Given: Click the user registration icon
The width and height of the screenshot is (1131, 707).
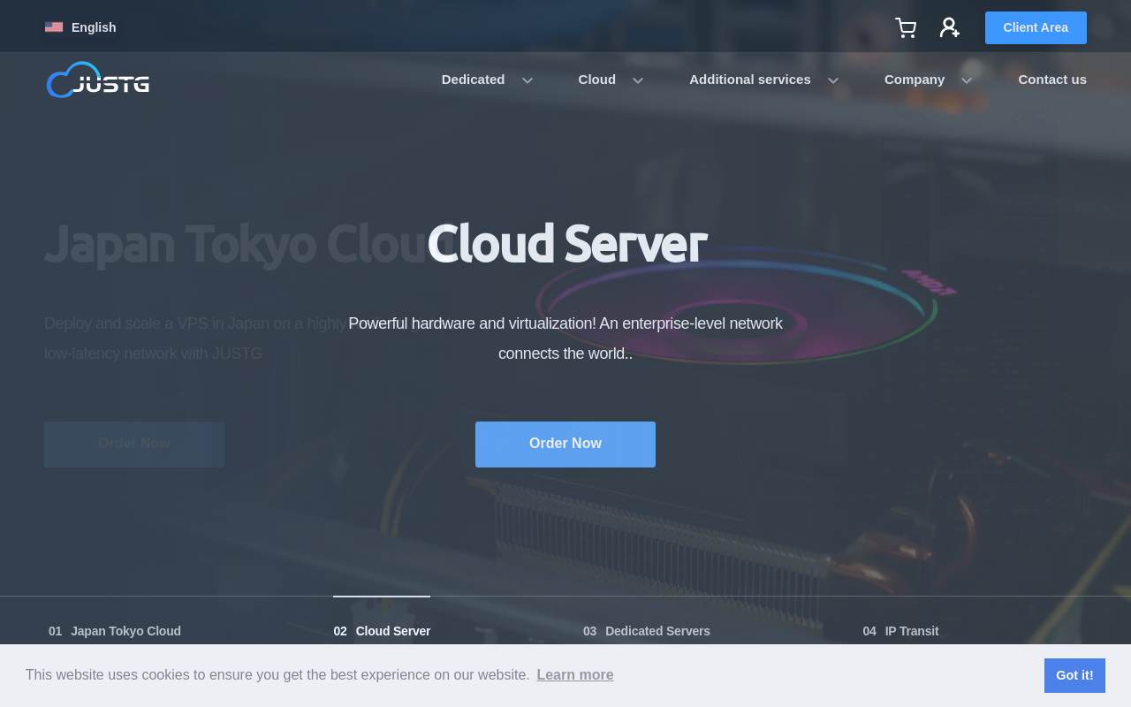Looking at the screenshot, I should (x=950, y=27).
